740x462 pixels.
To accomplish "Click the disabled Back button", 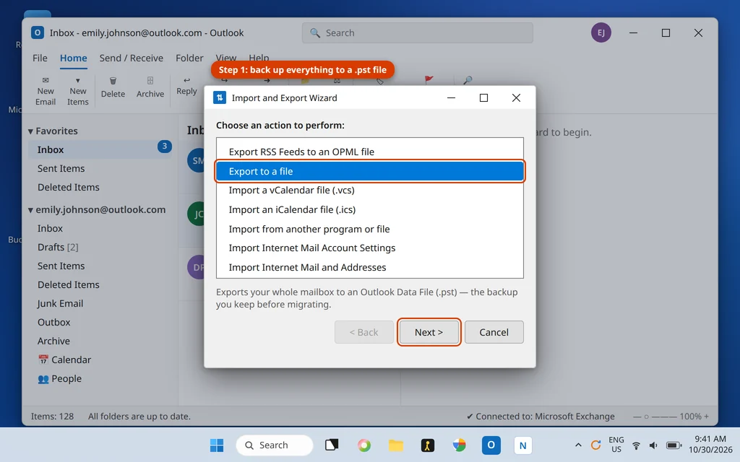I will point(364,332).
